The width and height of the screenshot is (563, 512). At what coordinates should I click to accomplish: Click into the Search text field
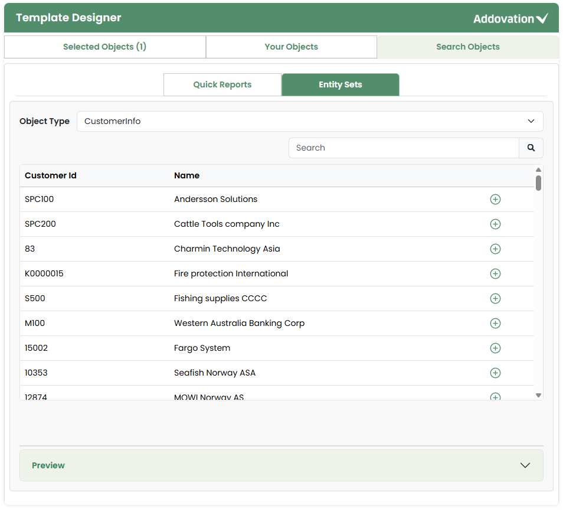[x=404, y=148]
